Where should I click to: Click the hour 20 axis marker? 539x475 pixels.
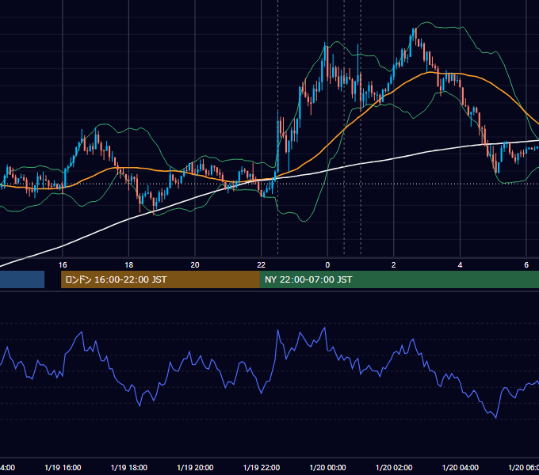tap(195, 265)
